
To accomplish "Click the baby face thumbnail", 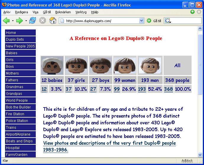I will (x=52, y=65).
